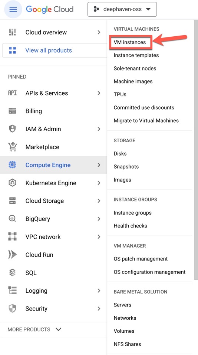
Task: Click View all products link
Action: coord(49,50)
